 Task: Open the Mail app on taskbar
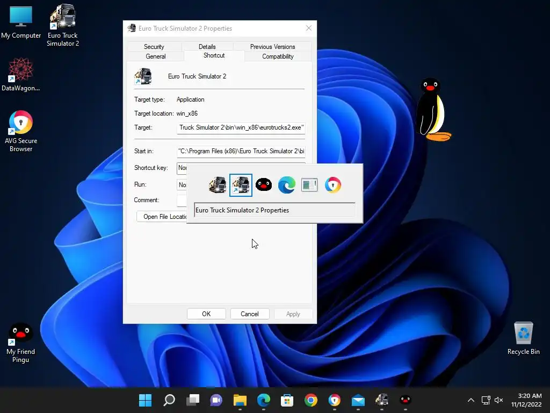click(358, 400)
